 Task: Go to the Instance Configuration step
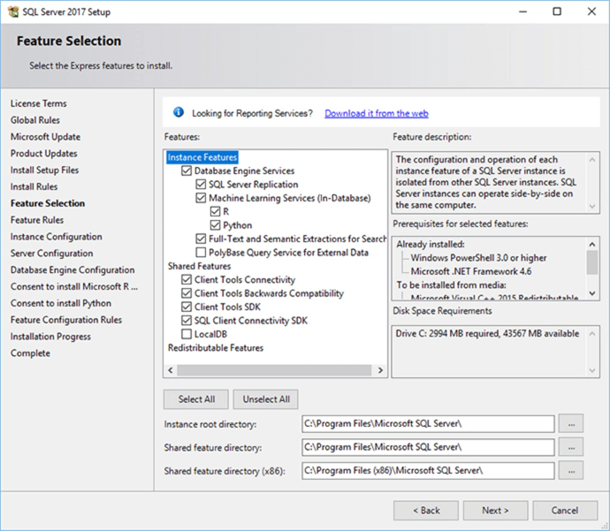point(56,237)
